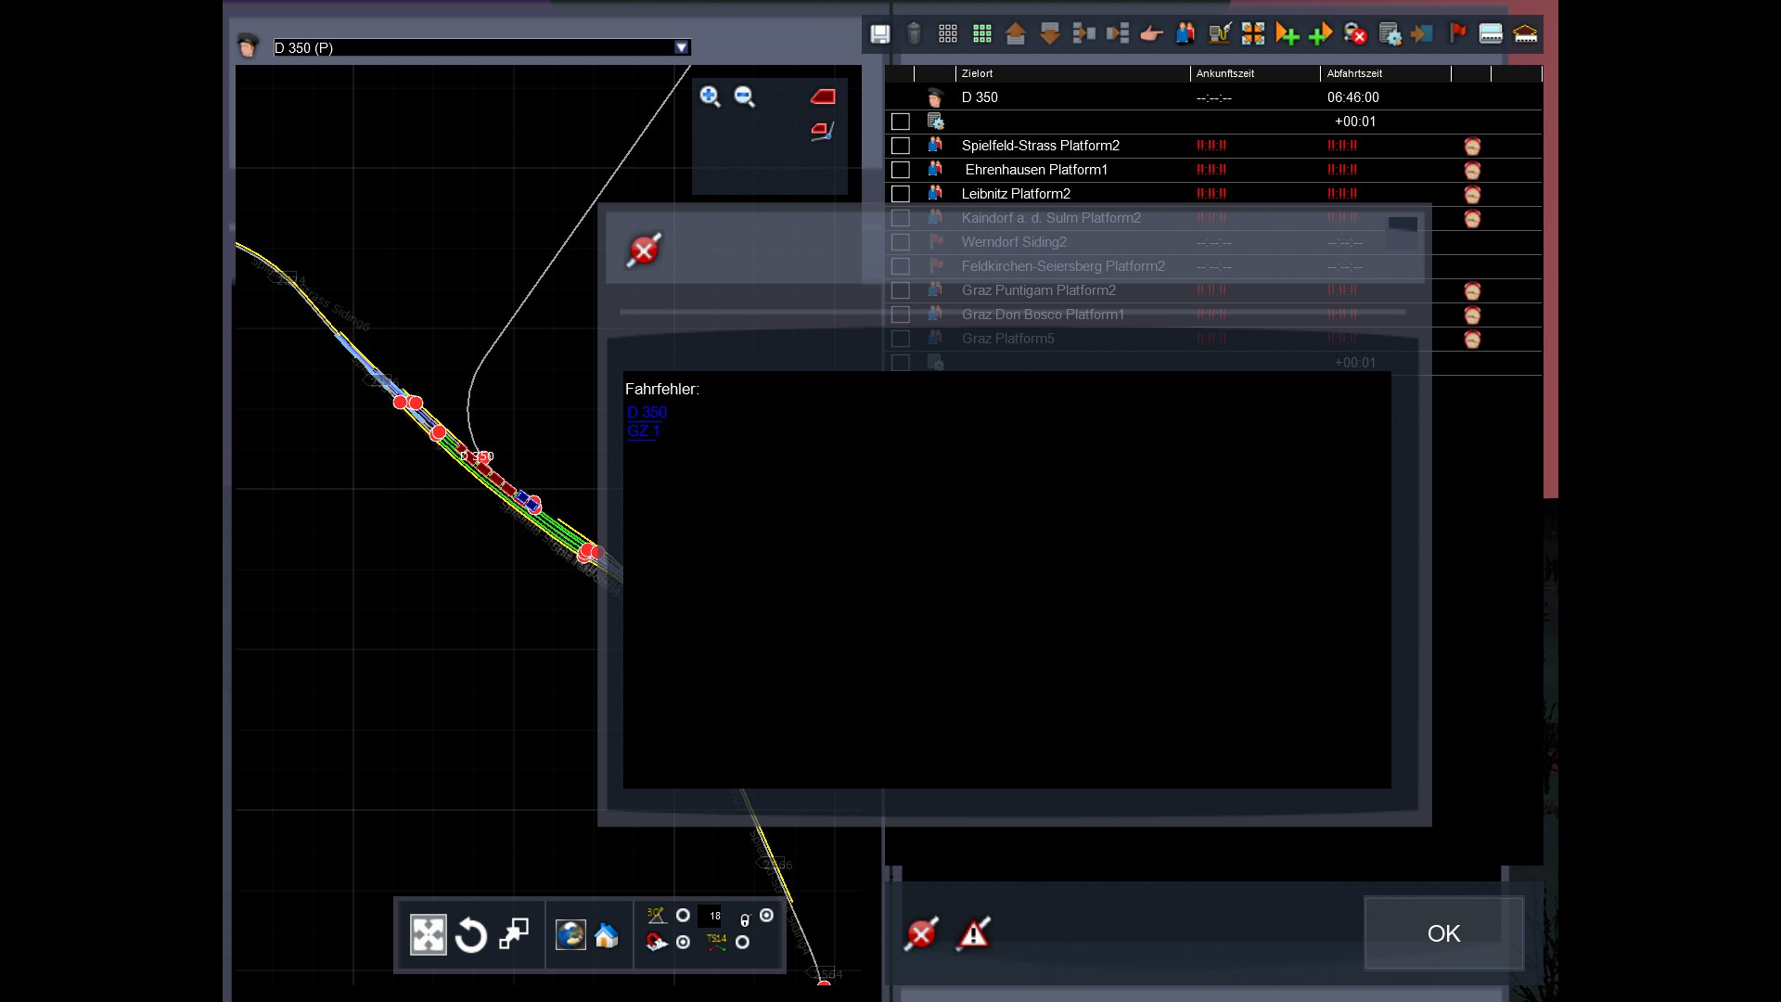Viewport: 1781px width, 1002px height.
Task: Open the D 350 driving error link
Action: tap(647, 413)
